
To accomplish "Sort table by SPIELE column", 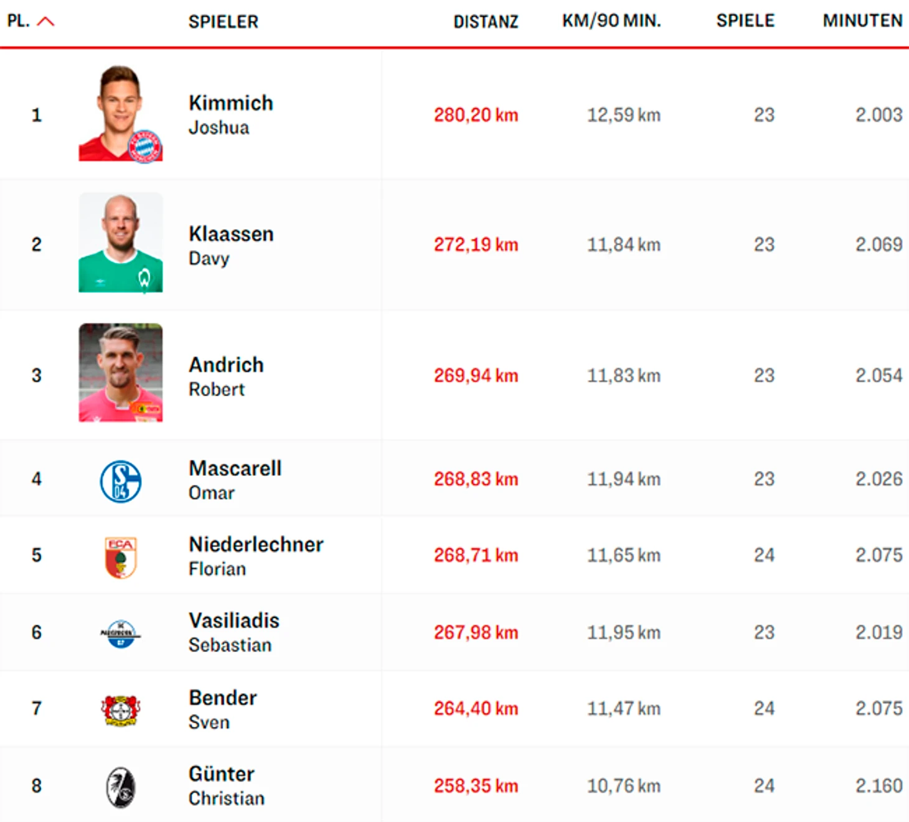I will click(745, 21).
